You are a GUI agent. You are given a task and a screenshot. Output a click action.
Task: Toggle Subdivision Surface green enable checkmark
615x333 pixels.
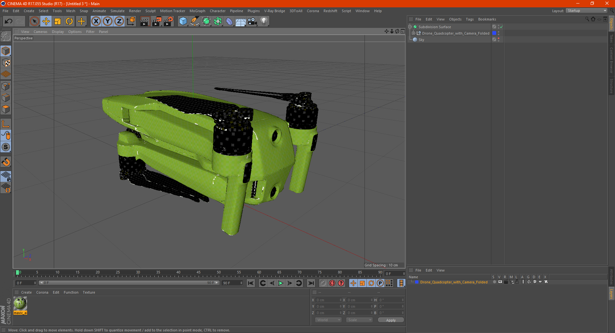tap(502, 27)
